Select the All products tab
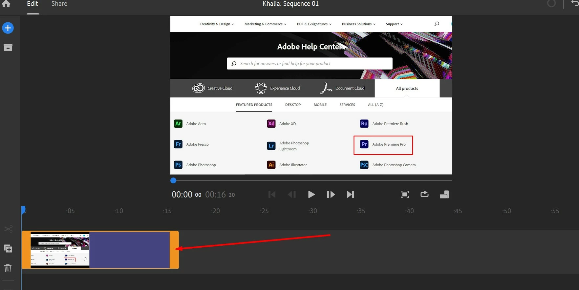The height and width of the screenshot is (290, 579). pyautogui.click(x=407, y=88)
